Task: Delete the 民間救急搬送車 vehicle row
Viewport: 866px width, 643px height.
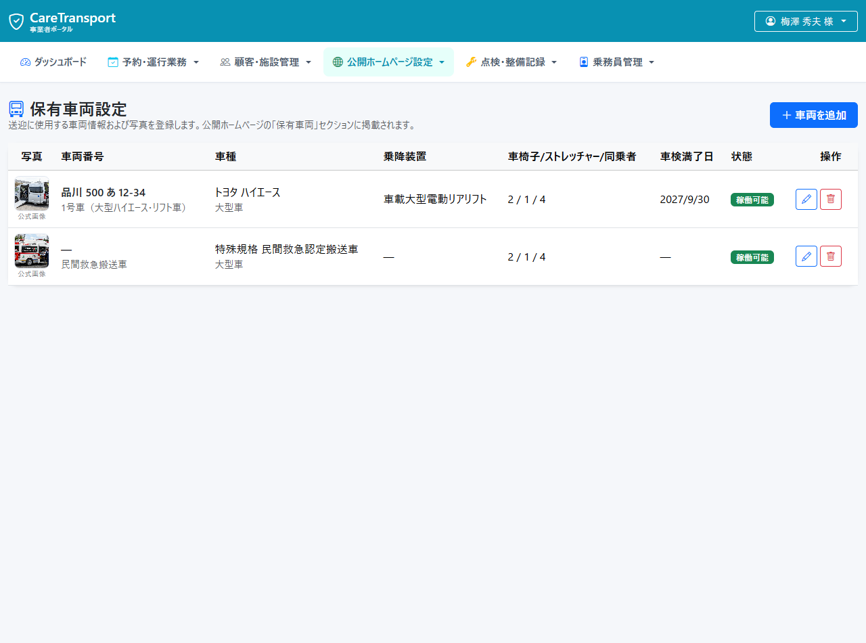Action: 831,257
